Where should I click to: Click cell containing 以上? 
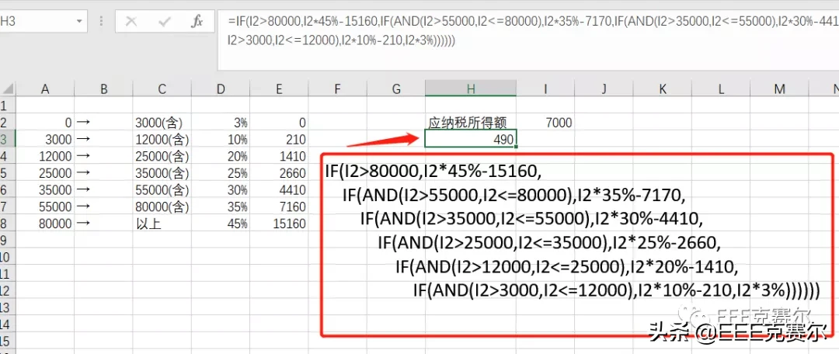162,224
